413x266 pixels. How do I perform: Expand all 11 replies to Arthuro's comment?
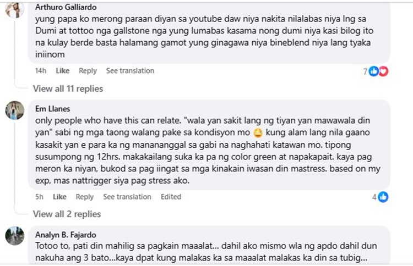[68, 88]
